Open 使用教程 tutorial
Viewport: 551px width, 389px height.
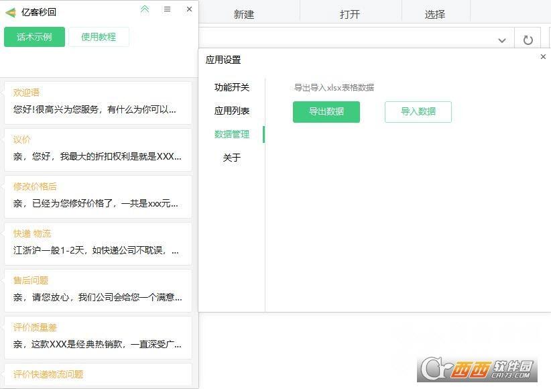click(99, 37)
